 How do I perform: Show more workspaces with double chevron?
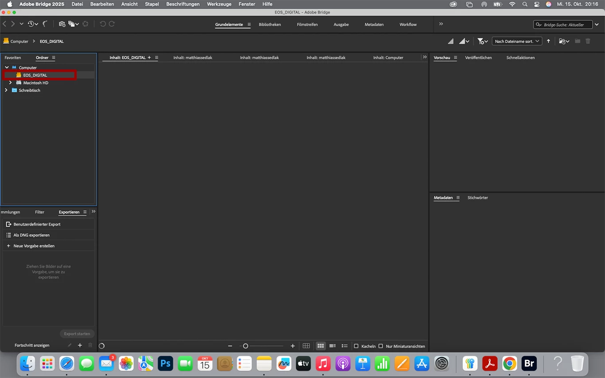(x=441, y=24)
